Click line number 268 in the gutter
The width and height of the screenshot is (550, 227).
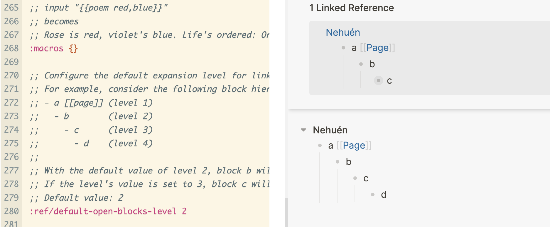[x=11, y=48]
